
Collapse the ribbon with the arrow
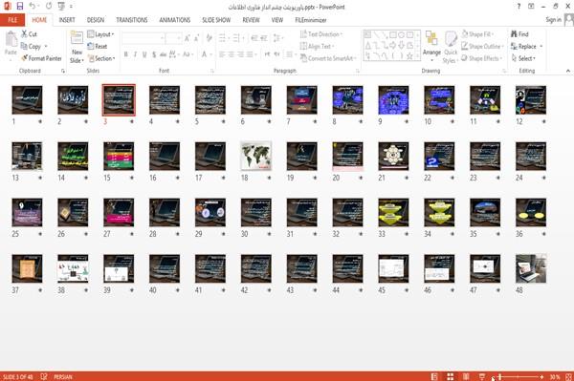[567, 71]
